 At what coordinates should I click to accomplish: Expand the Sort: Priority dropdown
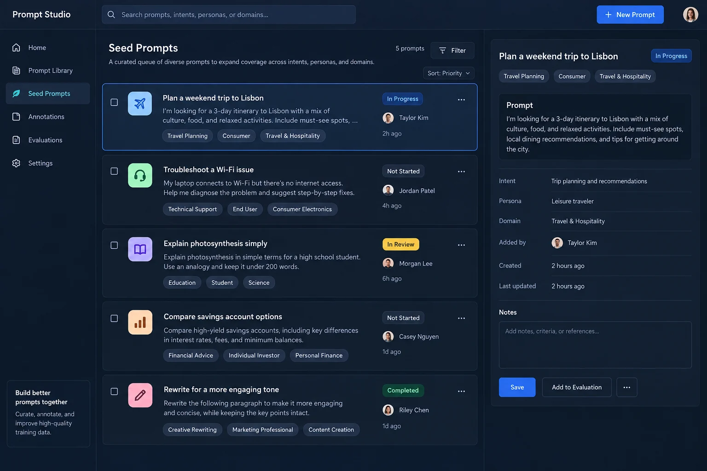click(x=449, y=73)
